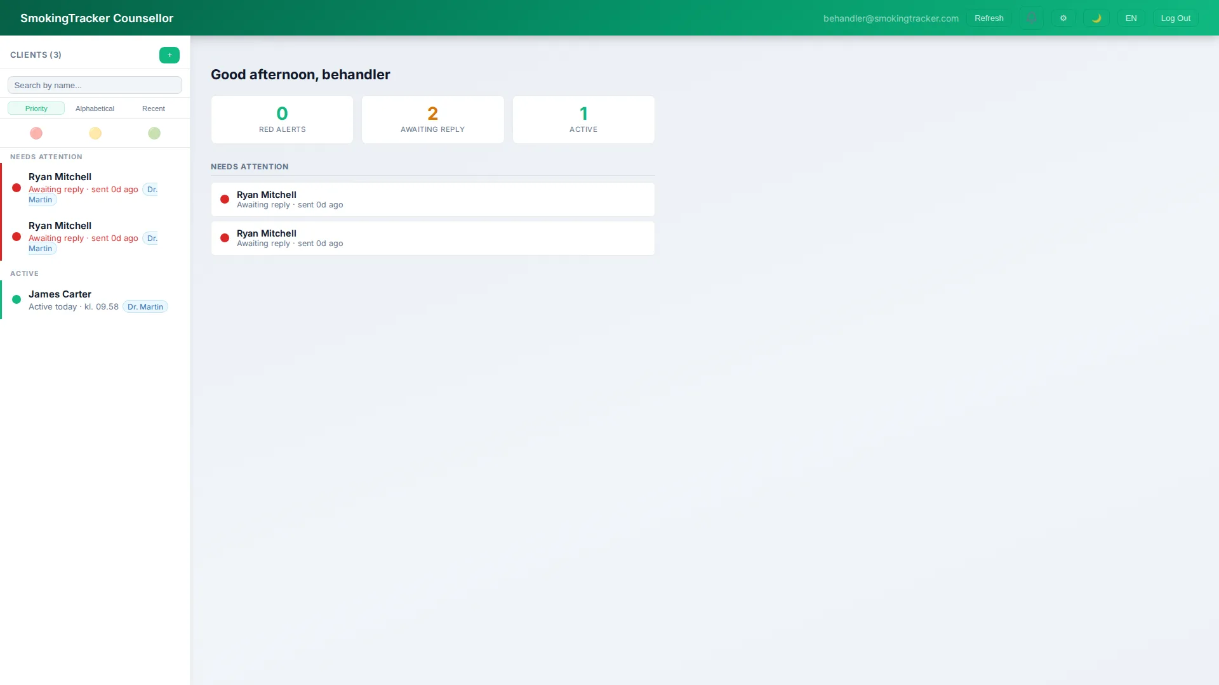Switch to dark mode via moon icon
The width and height of the screenshot is (1219, 685).
point(1096,17)
